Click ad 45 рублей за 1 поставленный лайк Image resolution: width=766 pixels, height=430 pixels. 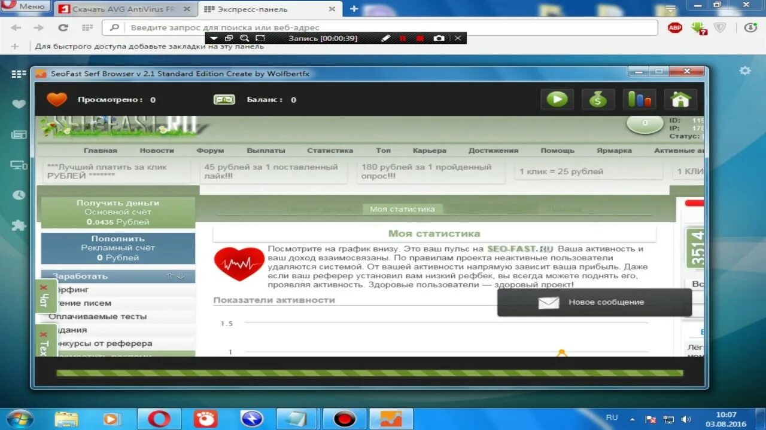coord(273,172)
